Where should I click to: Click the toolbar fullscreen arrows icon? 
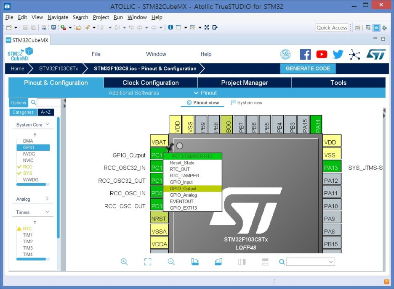click(207, 27)
